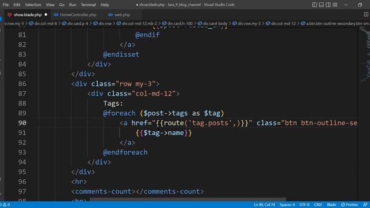The width and height of the screenshot is (370, 208).
Task: Switch to web.php tab
Action: pos(122,14)
